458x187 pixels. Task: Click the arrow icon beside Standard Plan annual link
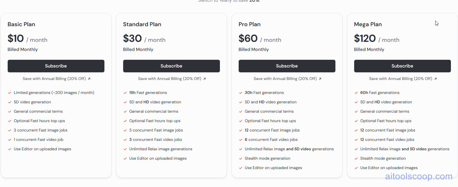[x=205, y=79]
